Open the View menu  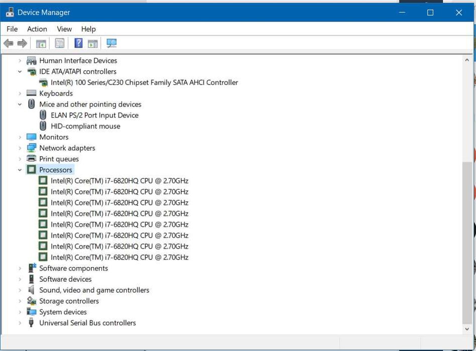64,29
